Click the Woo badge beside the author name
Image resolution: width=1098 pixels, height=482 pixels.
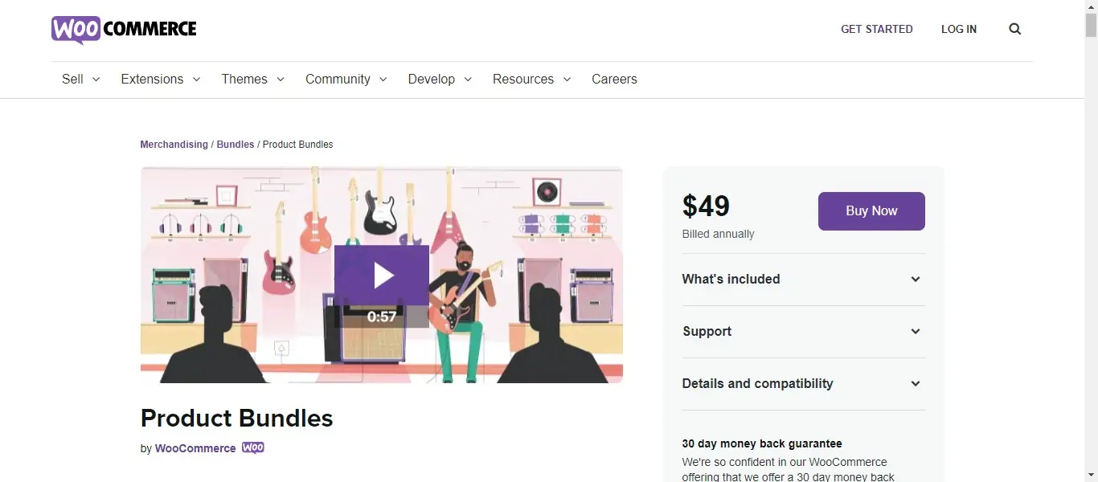tap(253, 448)
